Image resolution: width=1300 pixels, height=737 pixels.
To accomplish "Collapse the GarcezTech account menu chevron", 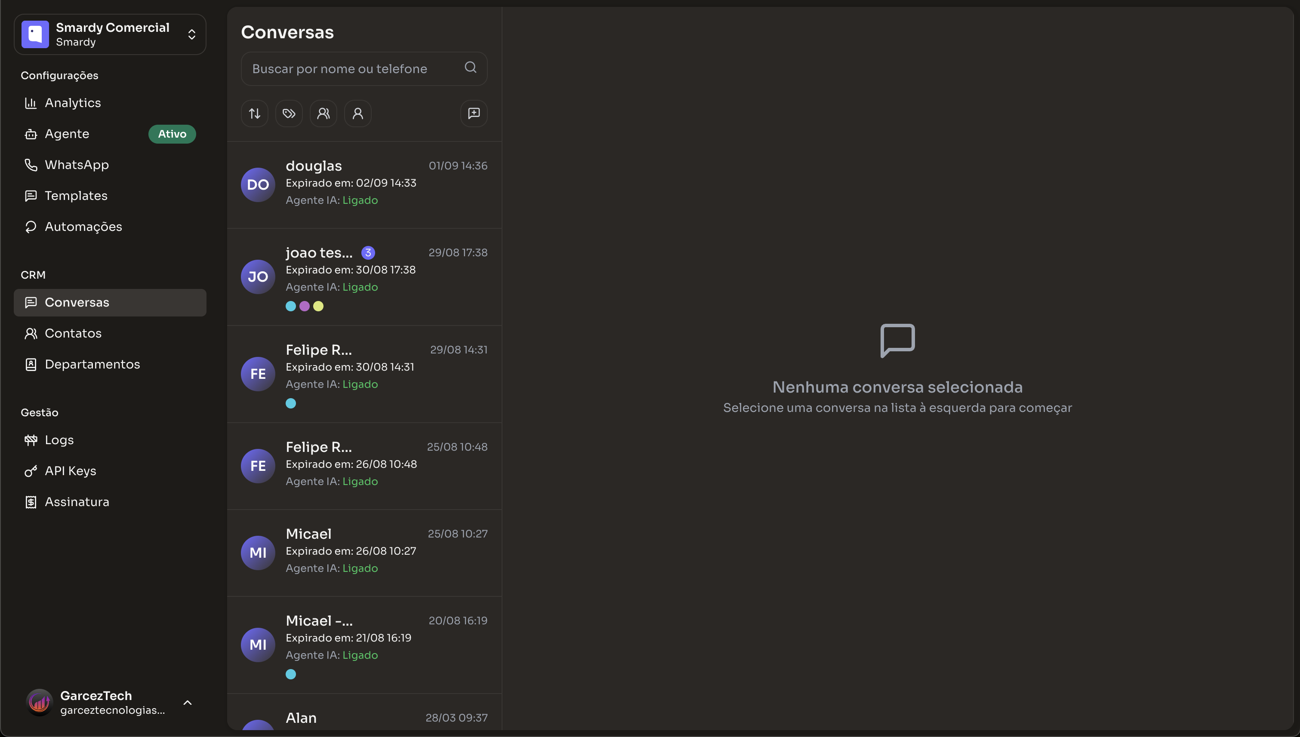I will tap(188, 703).
